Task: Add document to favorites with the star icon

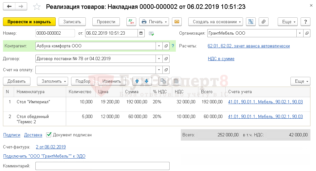Action: pyautogui.click(x=37, y=7)
